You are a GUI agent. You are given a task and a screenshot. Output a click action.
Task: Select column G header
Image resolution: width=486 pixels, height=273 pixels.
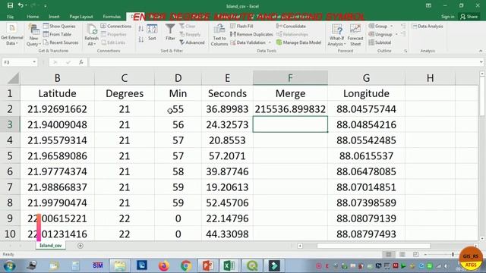coord(366,78)
